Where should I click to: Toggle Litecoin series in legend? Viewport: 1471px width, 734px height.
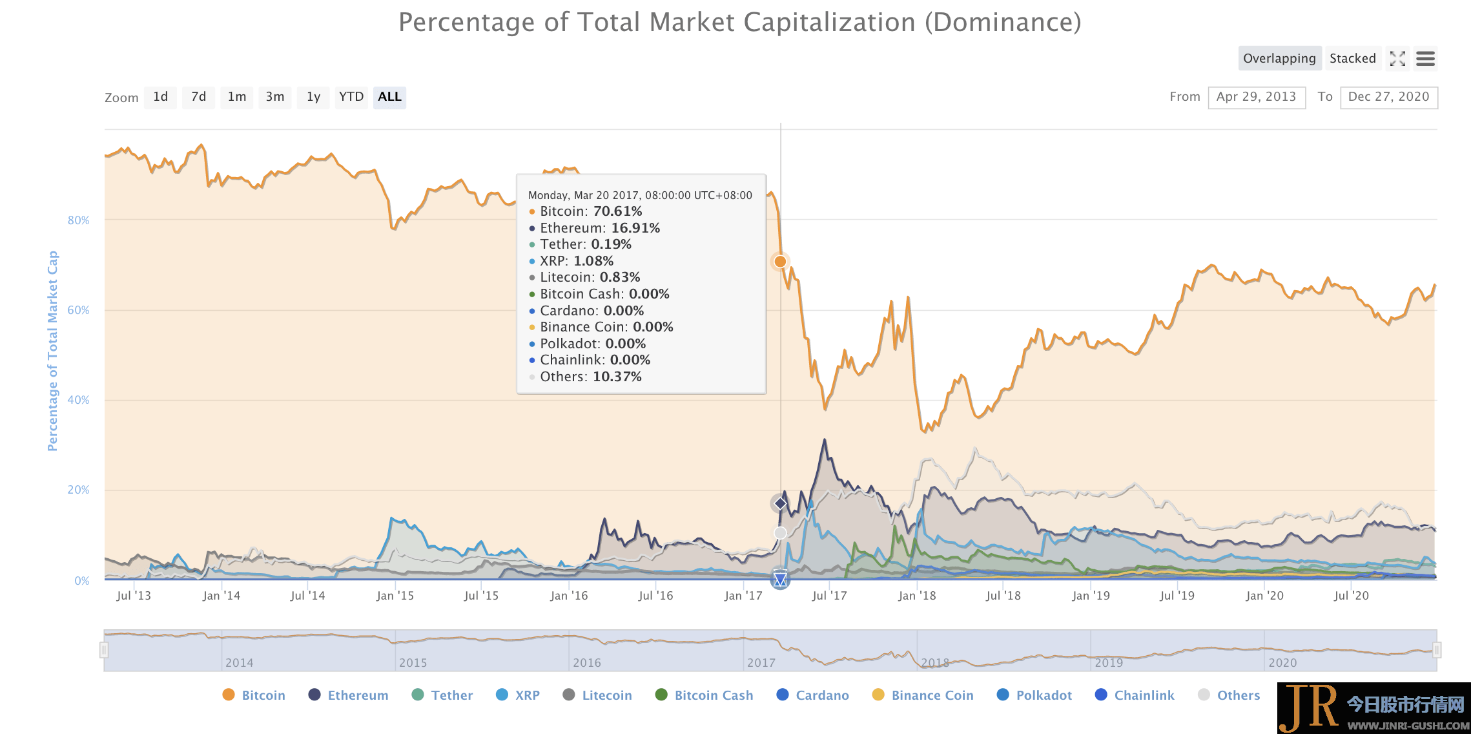(597, 695)
